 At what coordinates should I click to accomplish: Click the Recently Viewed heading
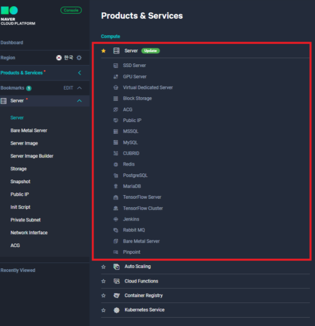click(18, 270)
